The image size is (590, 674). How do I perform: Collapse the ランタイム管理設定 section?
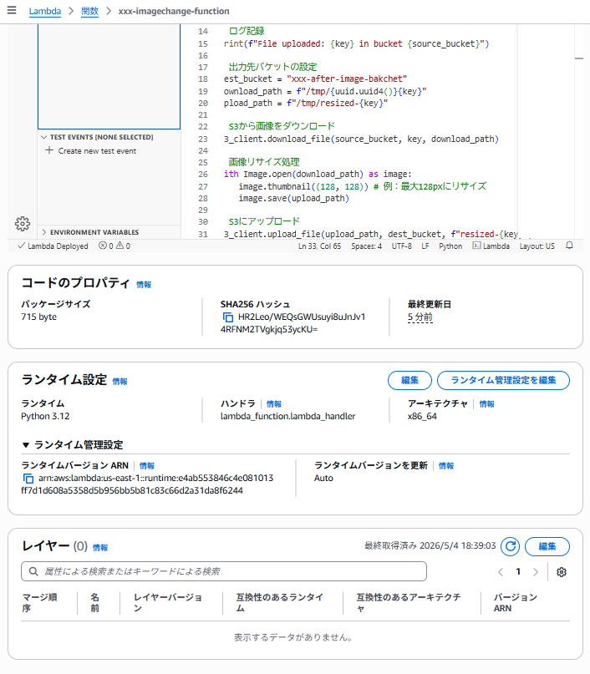point(26,445)
